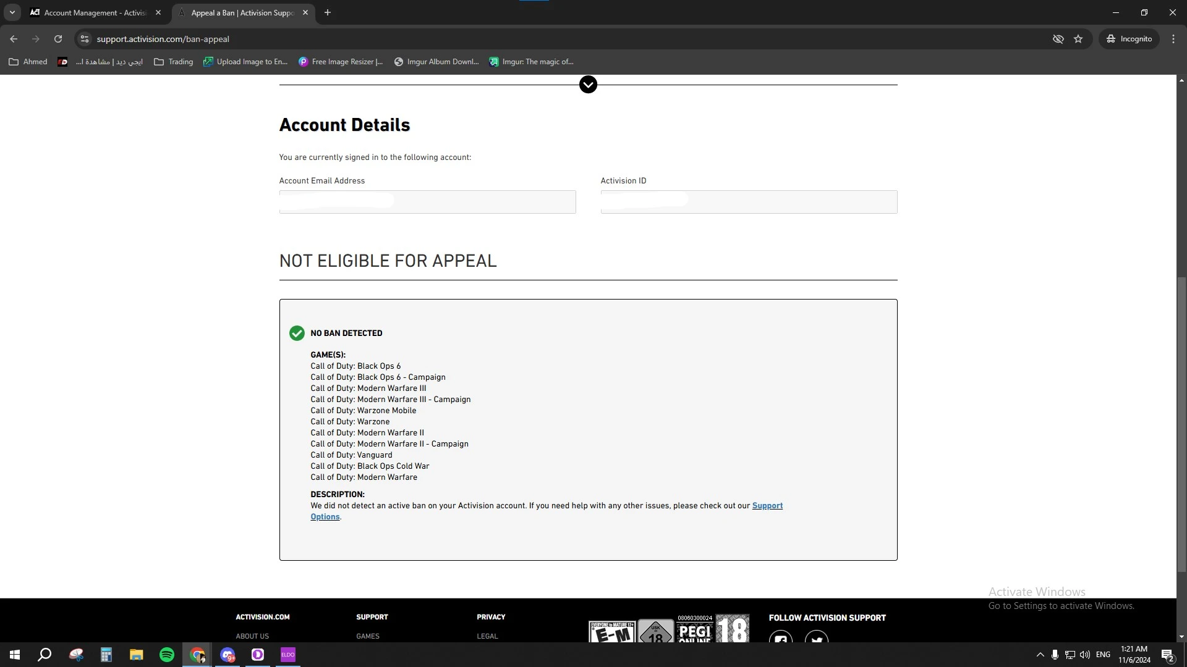Image resolution: width=1187 pixels, height=667 pixels.
Task: Open Chrome three-dot menu
Action: [1173, 39]
